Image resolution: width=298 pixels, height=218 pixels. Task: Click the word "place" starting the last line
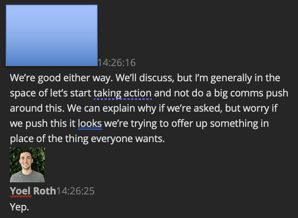click(x=22, y=139)
